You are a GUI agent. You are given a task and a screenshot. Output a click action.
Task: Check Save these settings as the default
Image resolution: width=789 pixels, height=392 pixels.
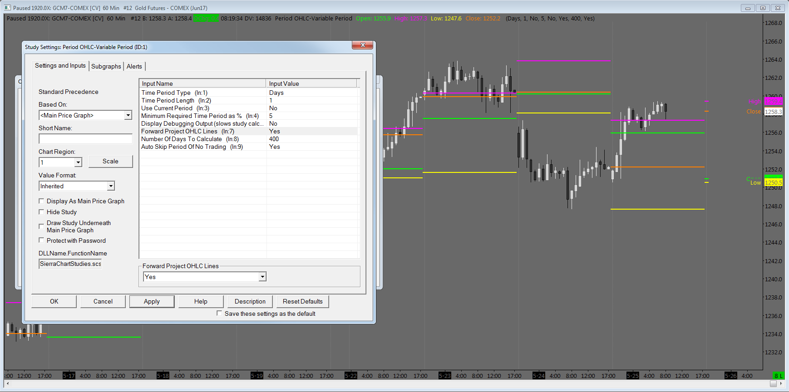coord(220,314)
